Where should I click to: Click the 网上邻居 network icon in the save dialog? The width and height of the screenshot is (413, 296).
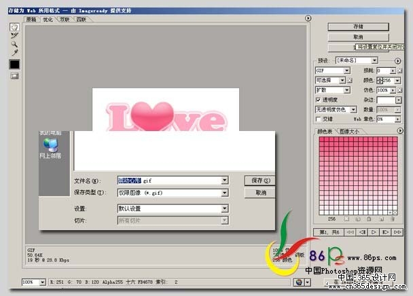[50, 149]
